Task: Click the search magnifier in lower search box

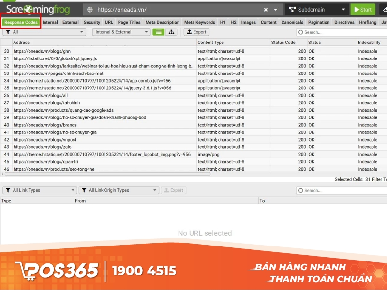Action: point(301,190)
